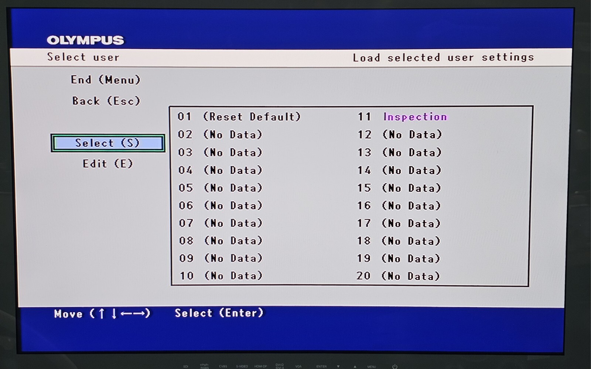Open the Edit (E) option
Viewport: 591px width, 369px height.
click(x=107, y=164)
